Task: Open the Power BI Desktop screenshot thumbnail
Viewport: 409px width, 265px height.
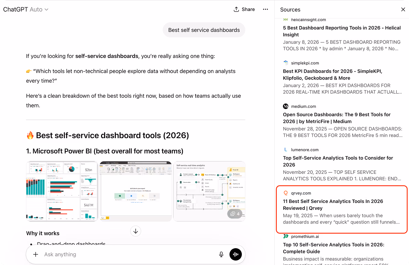Action: [136, 191]
